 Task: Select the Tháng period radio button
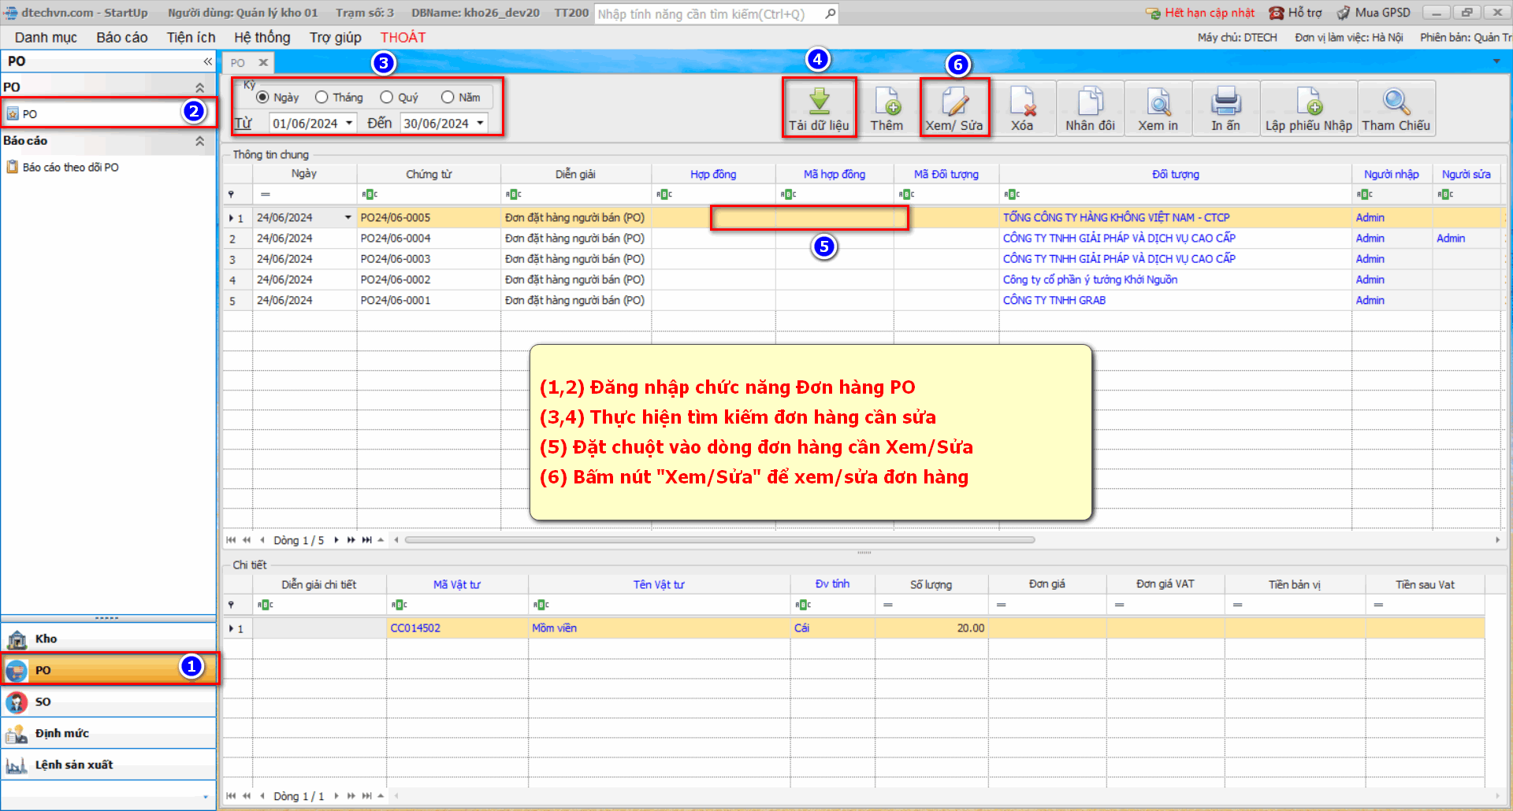(x=322, y=98)
